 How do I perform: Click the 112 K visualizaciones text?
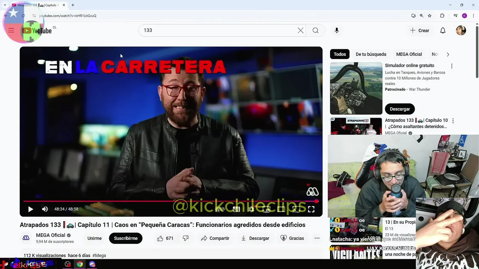pyautogui.click(x=45, y=256)
